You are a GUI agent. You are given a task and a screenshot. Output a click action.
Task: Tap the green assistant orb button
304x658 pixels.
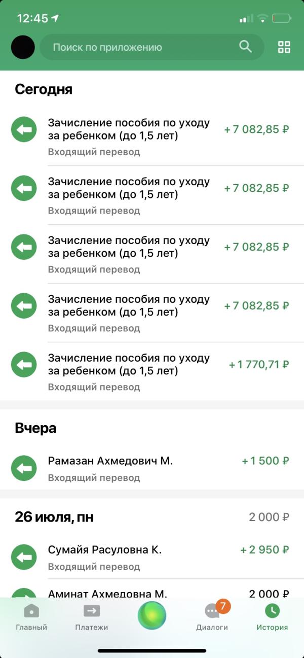coord(152,615)
